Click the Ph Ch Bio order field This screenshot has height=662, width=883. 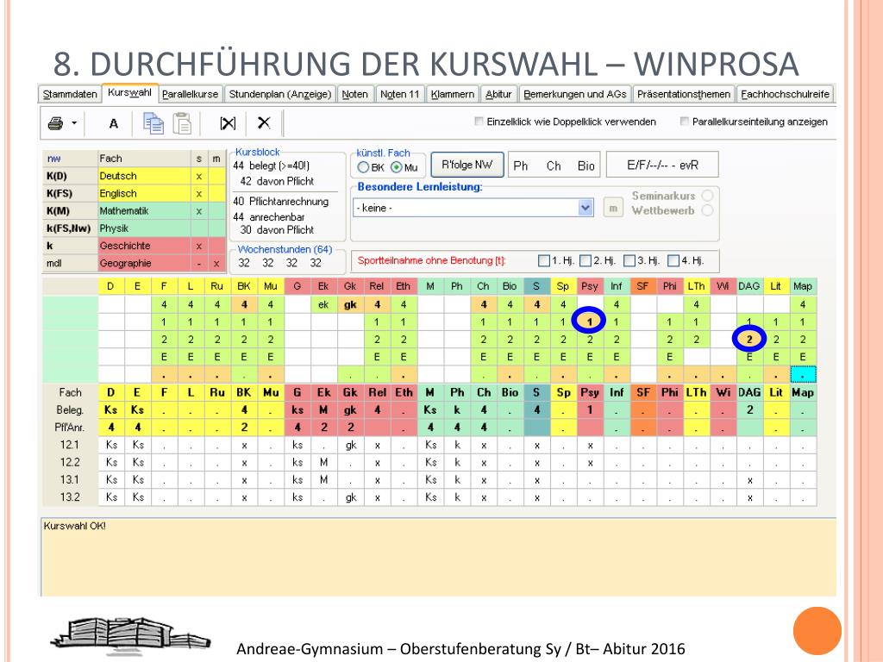click(554, 165)
